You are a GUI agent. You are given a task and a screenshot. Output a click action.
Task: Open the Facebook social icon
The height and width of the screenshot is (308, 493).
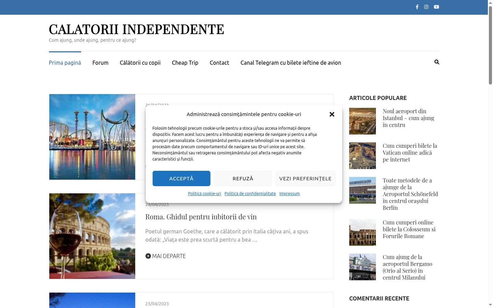coord(417,7)
